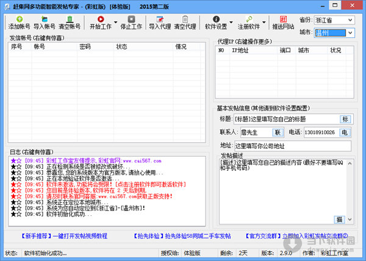366x261 pixels.
Task: Expand the 注册软件 dropdown arrow
Action: click(x=264, y=23)
